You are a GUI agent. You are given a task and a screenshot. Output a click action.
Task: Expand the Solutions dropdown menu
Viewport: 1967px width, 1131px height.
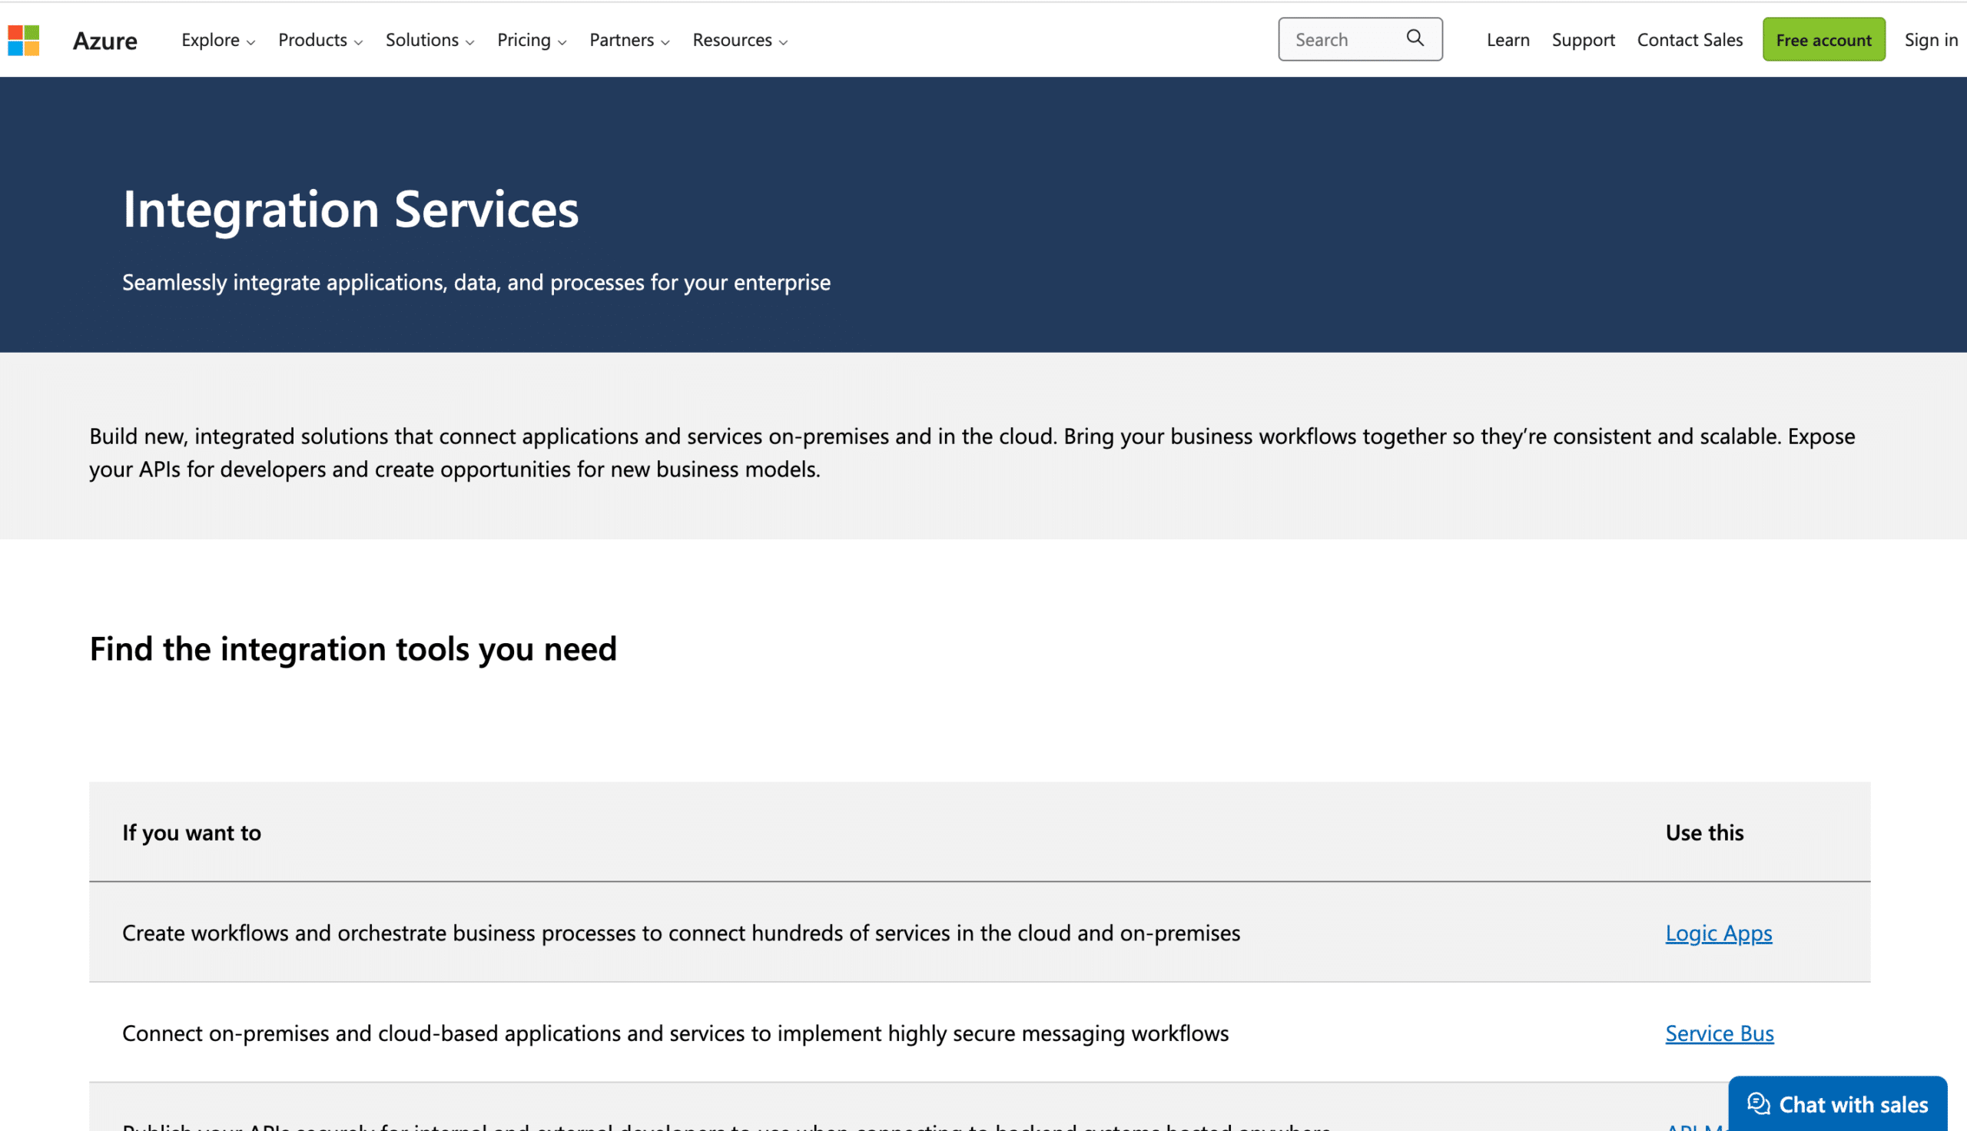[428, 38]
